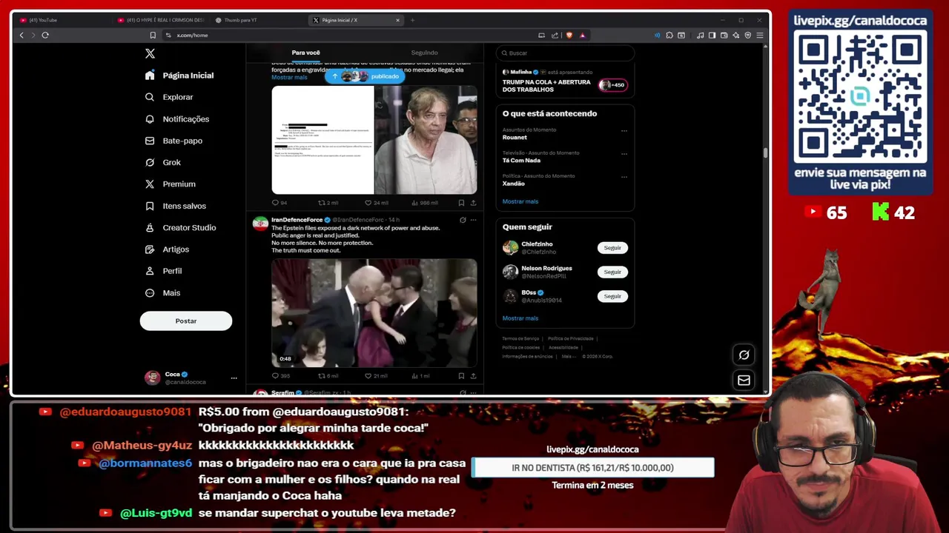Bookmark the IranDefenceForce post

tap(461, 376)
